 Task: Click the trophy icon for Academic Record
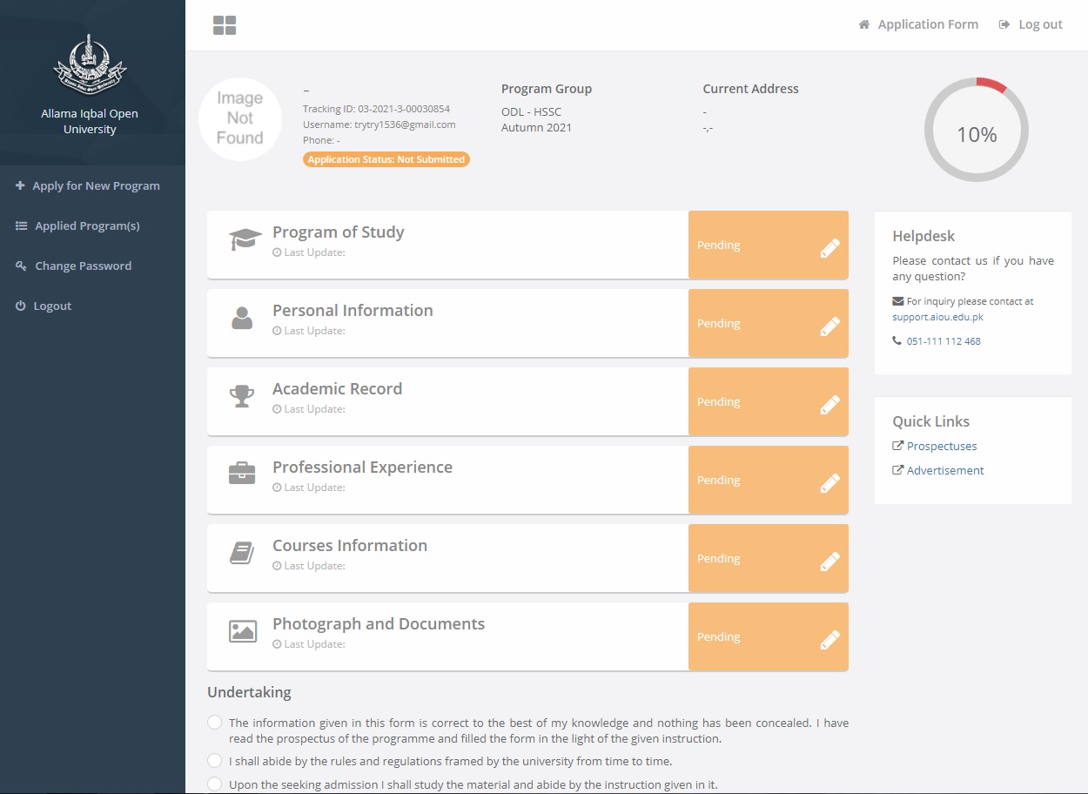242,396
